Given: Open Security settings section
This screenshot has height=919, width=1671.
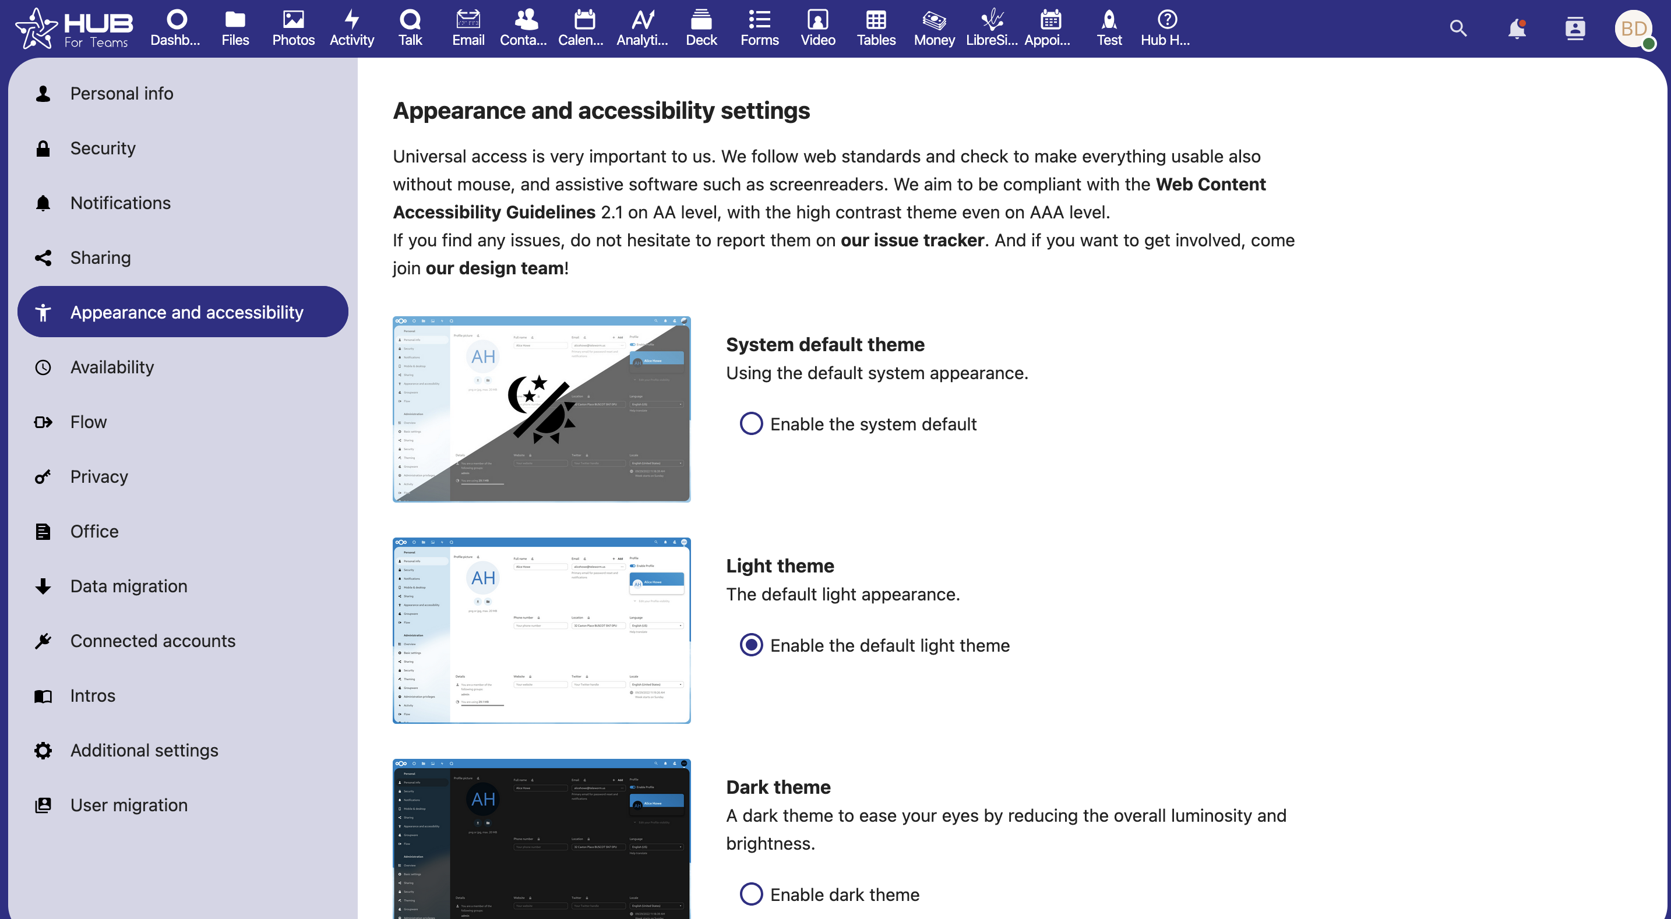Looking at the screenshot, I should click(x=183, y=148).
